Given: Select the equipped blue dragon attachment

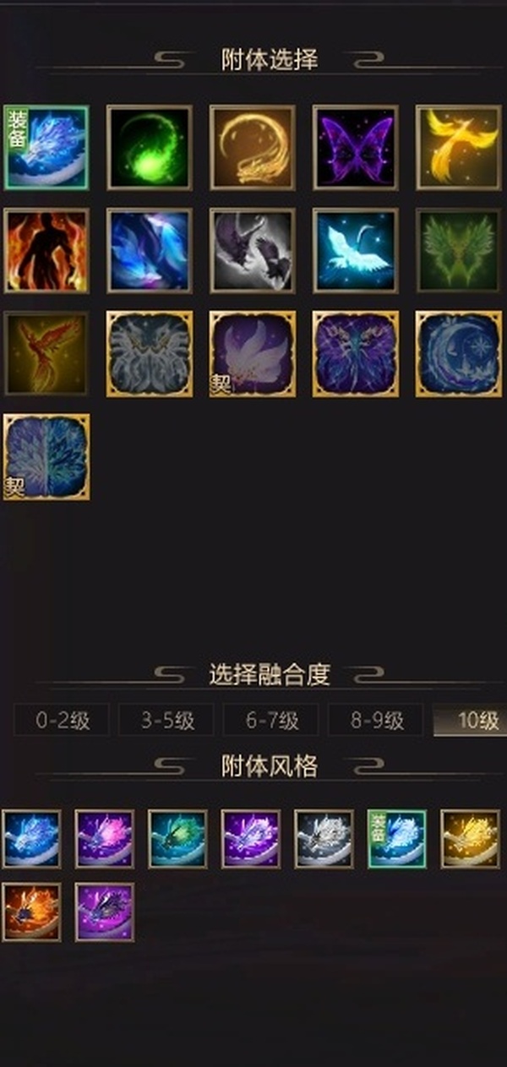Looking at the screenshot, I should click(x=46, y=147).
